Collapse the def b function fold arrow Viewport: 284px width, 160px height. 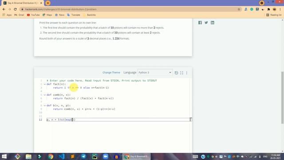pos(45,105)
